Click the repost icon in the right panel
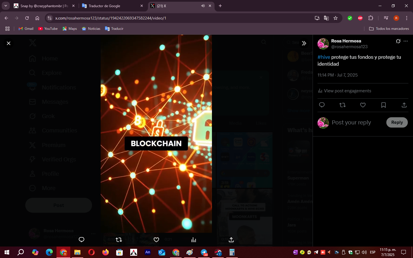Image resolution: width=413 pixels, height=258 pixels. click(342, 105)
